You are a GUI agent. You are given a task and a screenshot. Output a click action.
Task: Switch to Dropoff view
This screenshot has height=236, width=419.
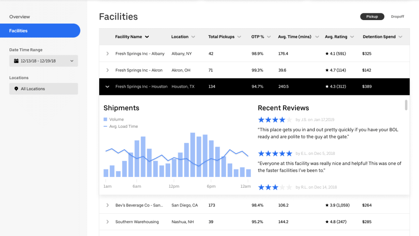pyautogui.click(x=397, y=17)
